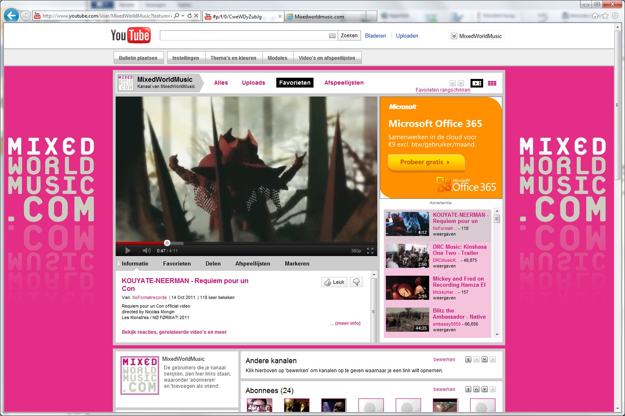Viewport: 625px width, 416px height.
Task: Click the MixedWorldMusic profile logo image
Action: click(x=140, y=375)
